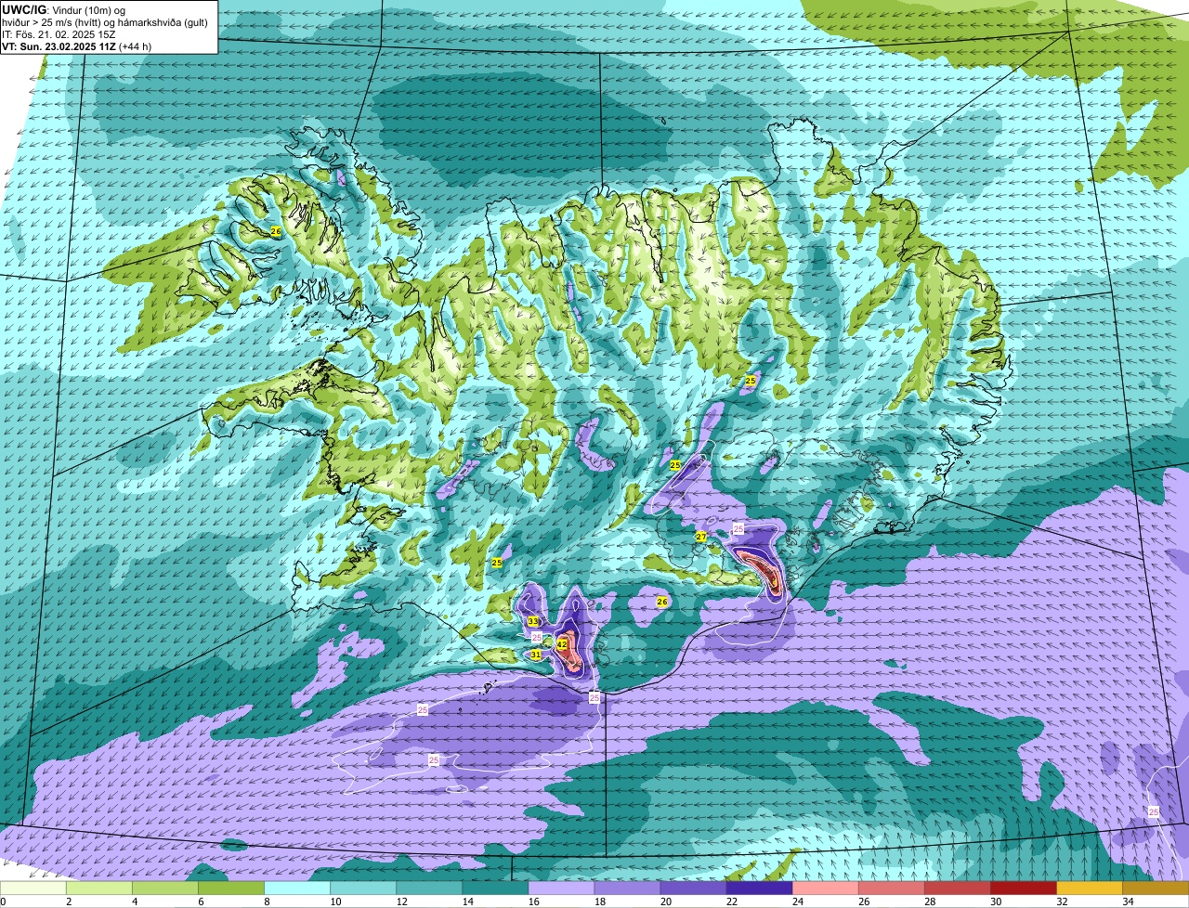Pick the 16–18 m/s light lavender legend swatch

561,889
